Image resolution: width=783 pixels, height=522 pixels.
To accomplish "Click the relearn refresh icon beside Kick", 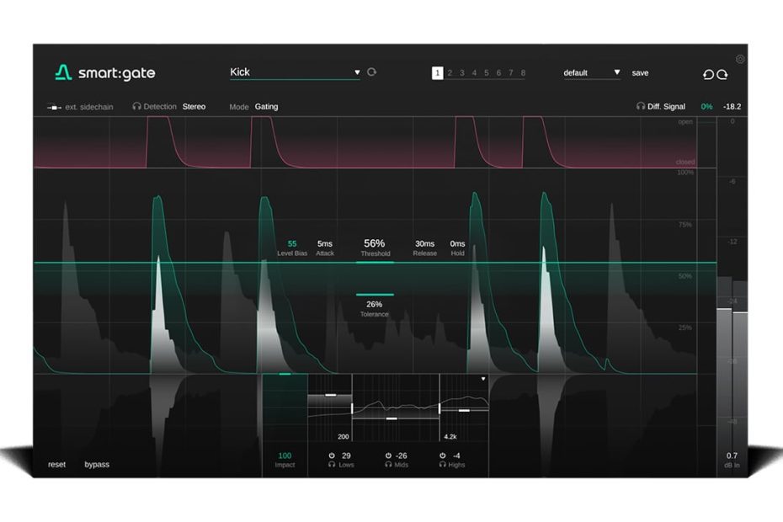I will pyautogui.click(x=371, y=72).
